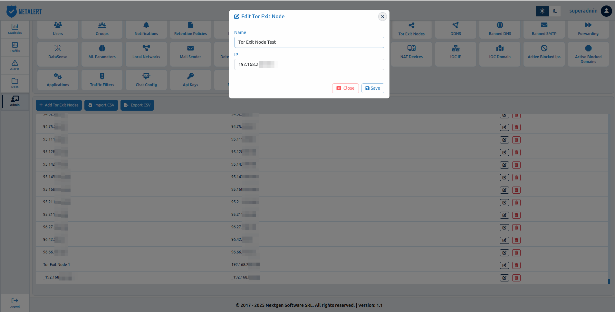Image resolution: width=615 pixels, height=312 pixels.
Task: Delete the 94.75 row
Action: 516,127
